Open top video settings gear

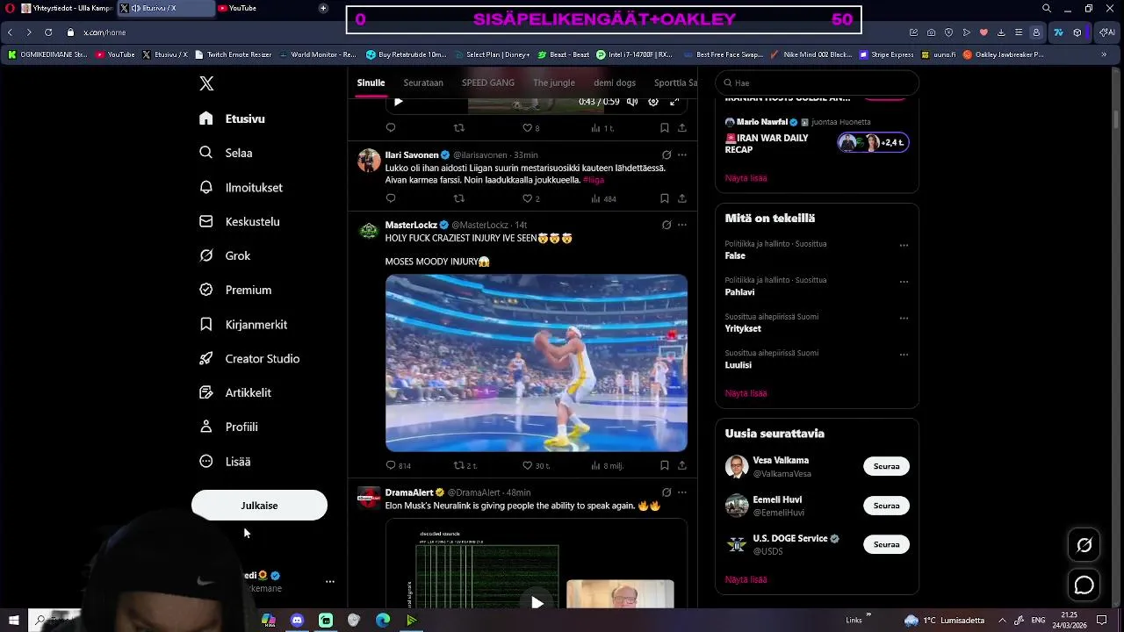click(x=653, y=102)
